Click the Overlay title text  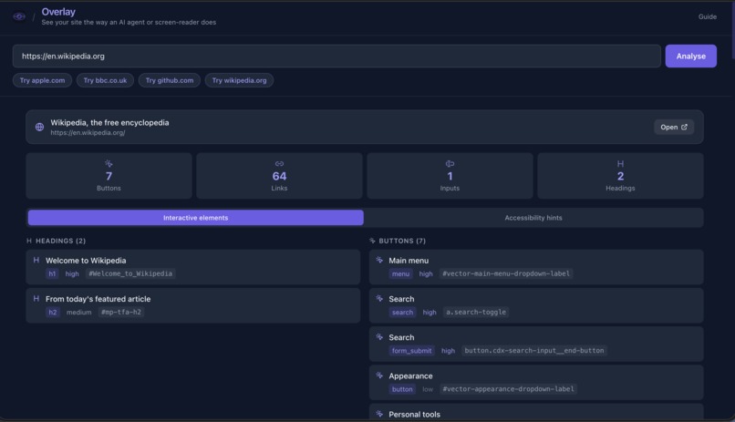point(58,12)
